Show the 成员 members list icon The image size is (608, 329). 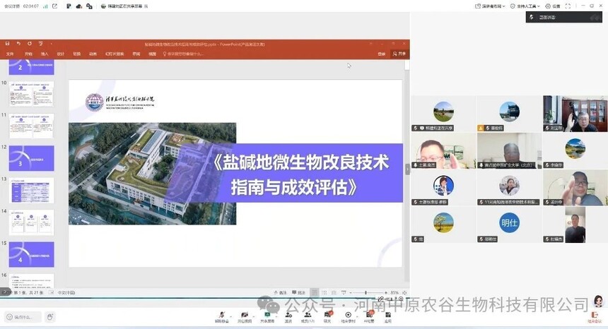pos(308,317)
